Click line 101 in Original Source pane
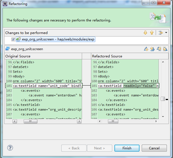Viewport: 173px width, 158px height. (x=47, y=86)
